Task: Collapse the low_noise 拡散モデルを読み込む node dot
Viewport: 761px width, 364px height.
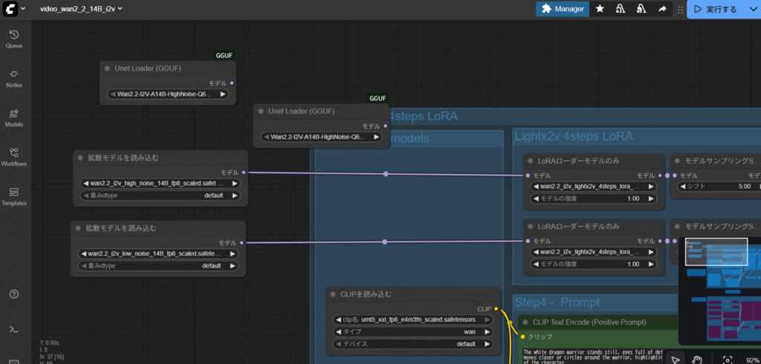Action: [78, 228]
